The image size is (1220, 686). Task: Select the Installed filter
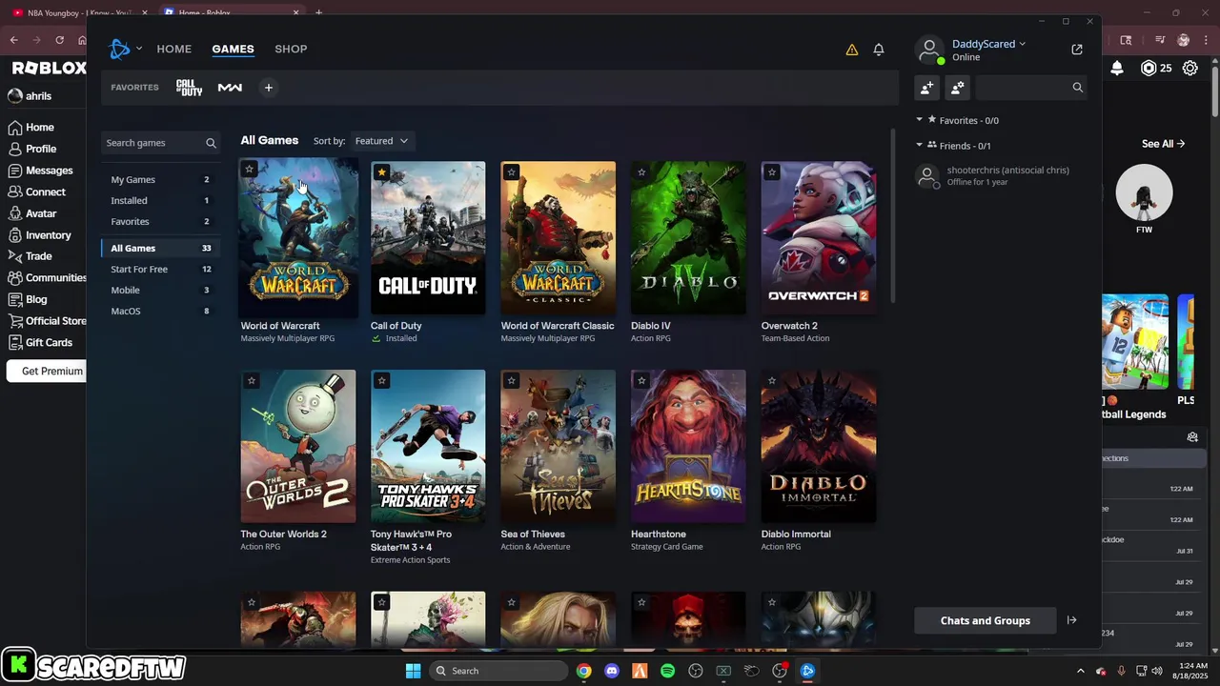click(x=160, y=200)
